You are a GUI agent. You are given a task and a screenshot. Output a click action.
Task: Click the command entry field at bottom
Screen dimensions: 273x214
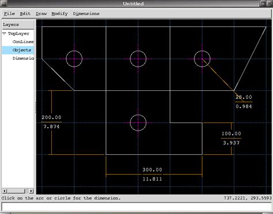pos(136,207)
